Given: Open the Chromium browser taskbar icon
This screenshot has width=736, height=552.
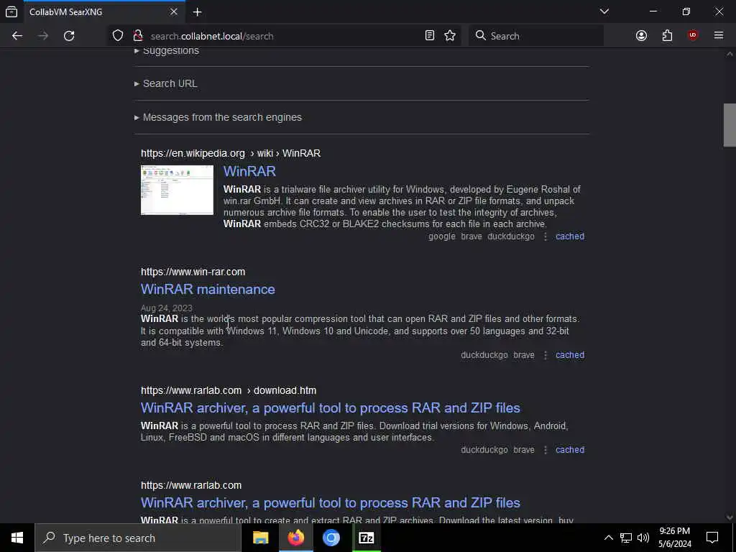Looking at the screenshot, I should (331, 538).
